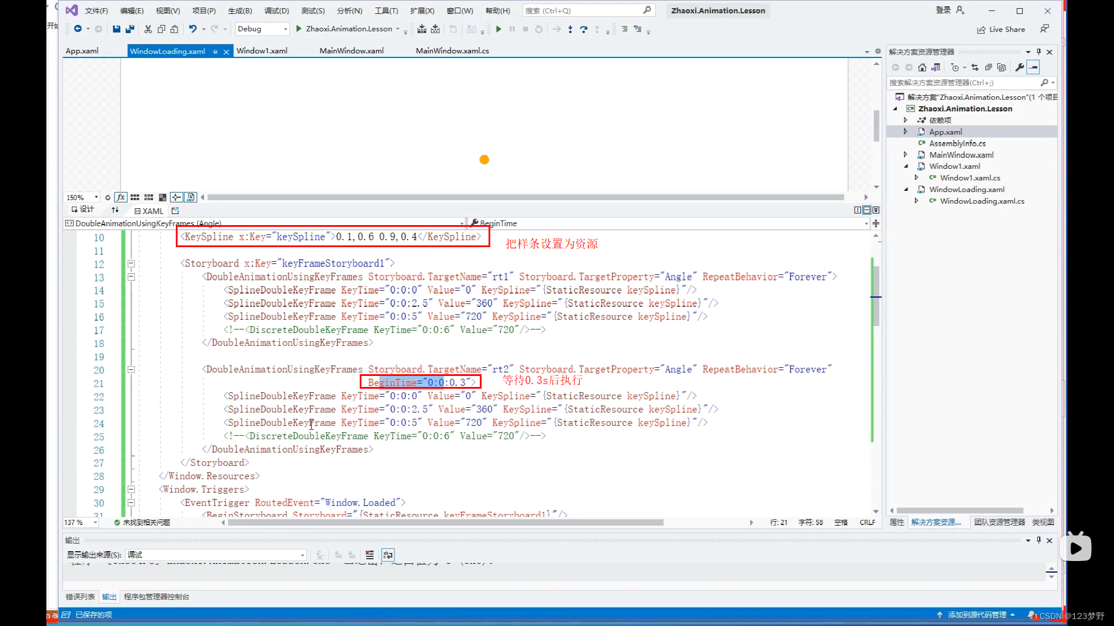
Task: Click the Cut scissors icon
Action: [x=148, y=29]
